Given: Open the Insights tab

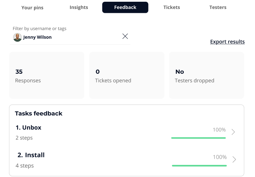Looking at the screenshot, I should tap(79, 7).
